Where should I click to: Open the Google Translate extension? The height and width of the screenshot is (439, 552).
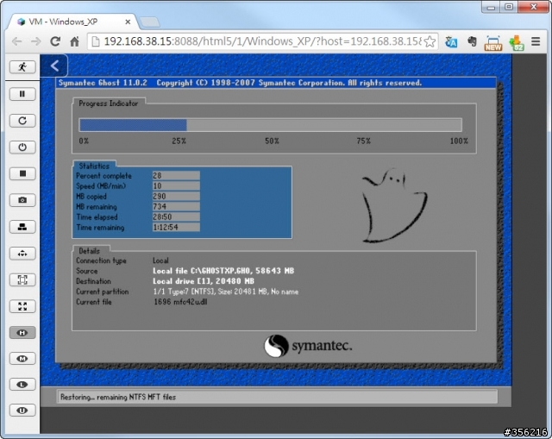[x=451, y=42]
